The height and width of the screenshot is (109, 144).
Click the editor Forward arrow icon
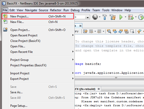click(99, 31)
